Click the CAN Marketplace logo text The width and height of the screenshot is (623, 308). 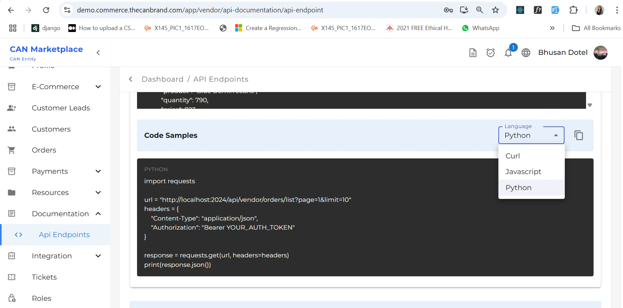tap(46, 49)
